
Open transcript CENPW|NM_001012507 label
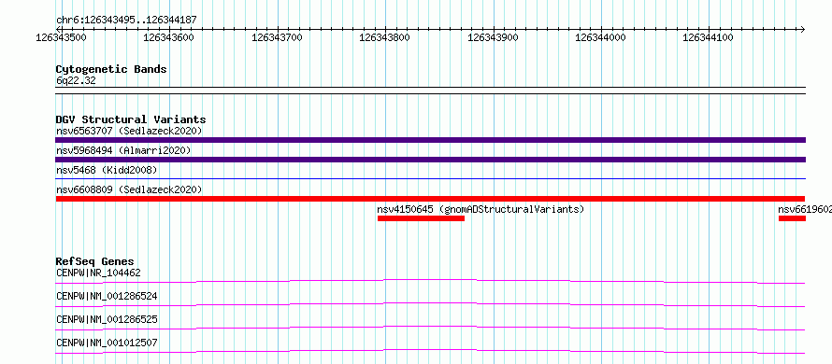107,343
